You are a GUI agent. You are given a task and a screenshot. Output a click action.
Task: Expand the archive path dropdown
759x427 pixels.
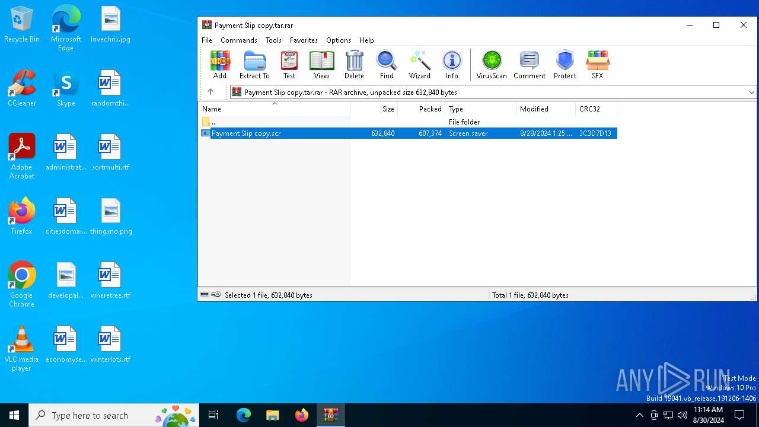(751, 93)
